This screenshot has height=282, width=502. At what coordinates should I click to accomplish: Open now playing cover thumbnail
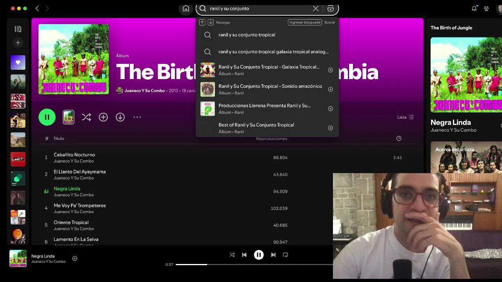coord(18,258)
